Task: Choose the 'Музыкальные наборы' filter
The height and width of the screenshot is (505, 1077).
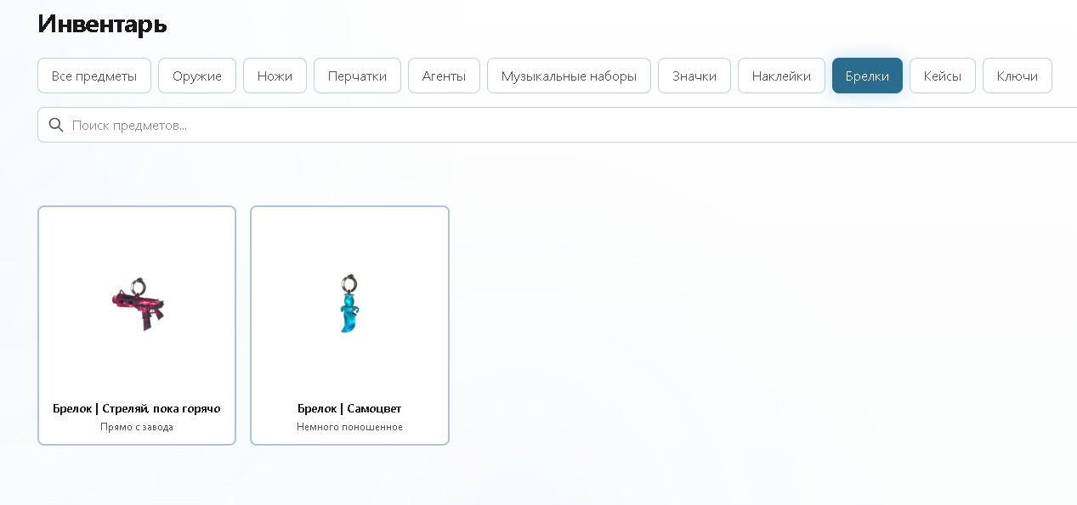Action: pos(569,76)
